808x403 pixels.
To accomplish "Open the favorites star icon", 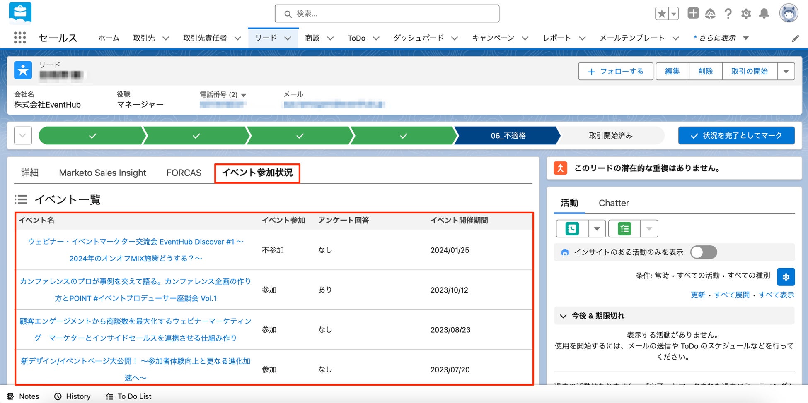I will pos(662,14).
